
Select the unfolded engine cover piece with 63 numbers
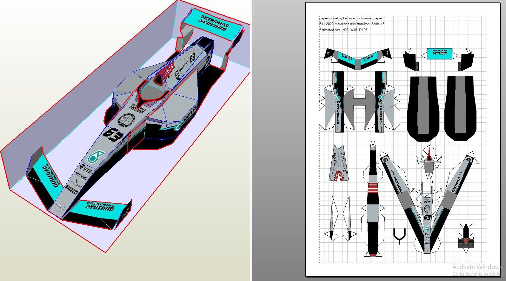click(339, 163)
